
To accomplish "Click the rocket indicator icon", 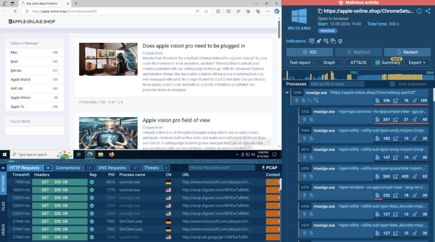I will 319,41.
